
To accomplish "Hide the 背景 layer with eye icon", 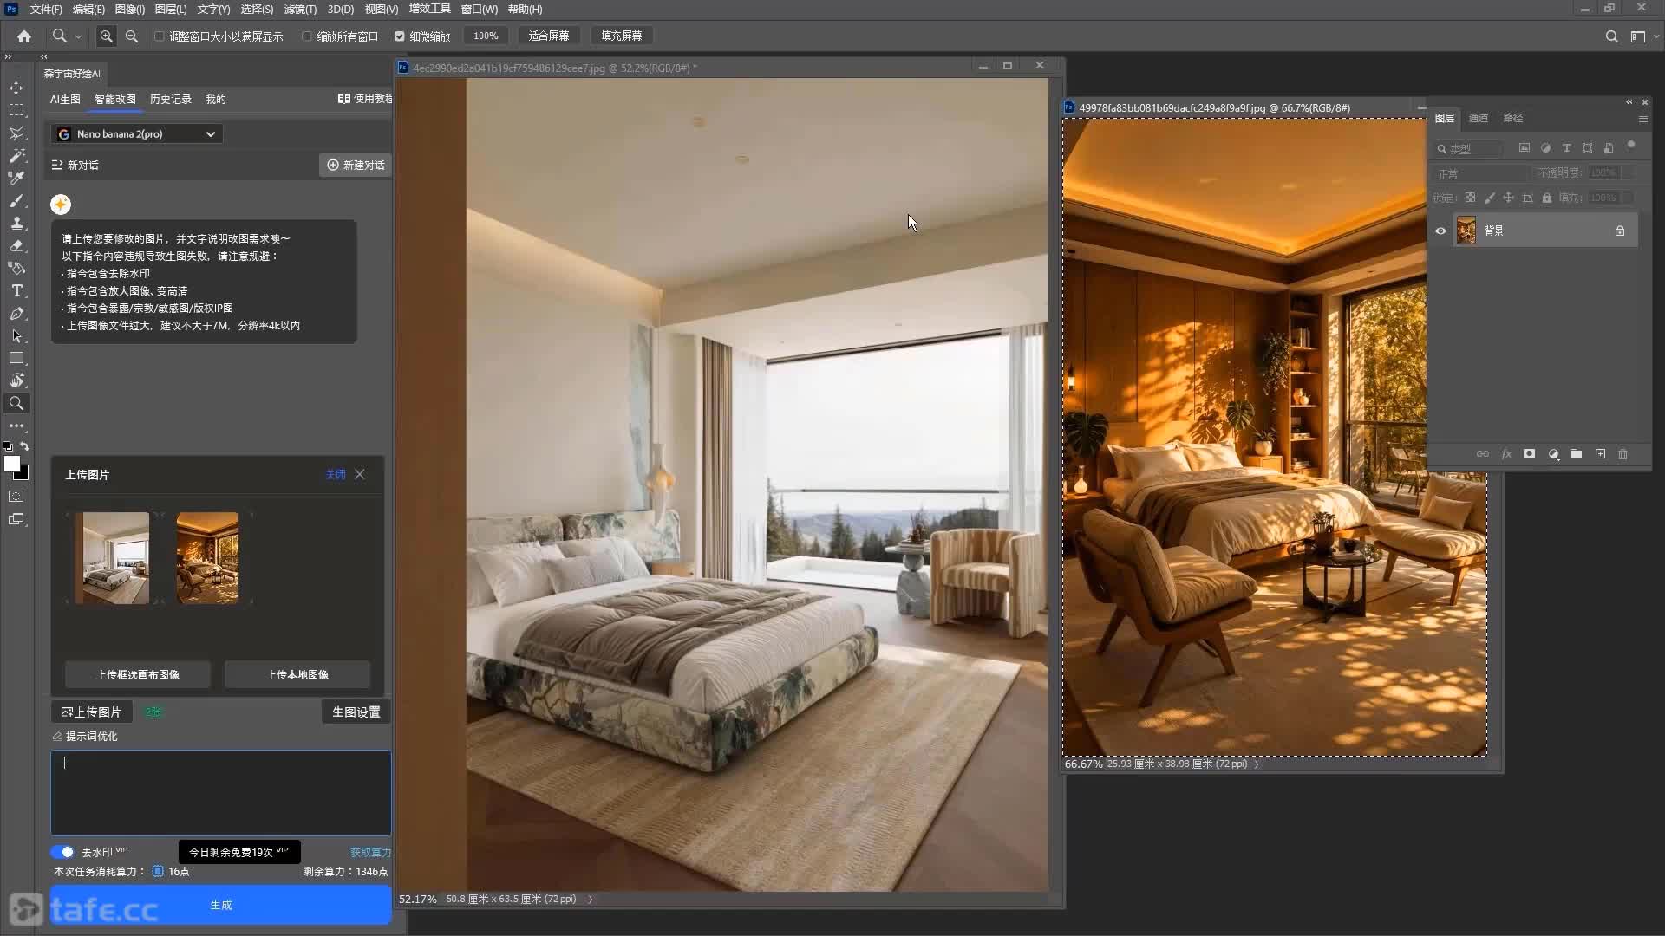I will [x=1441, y=231].
